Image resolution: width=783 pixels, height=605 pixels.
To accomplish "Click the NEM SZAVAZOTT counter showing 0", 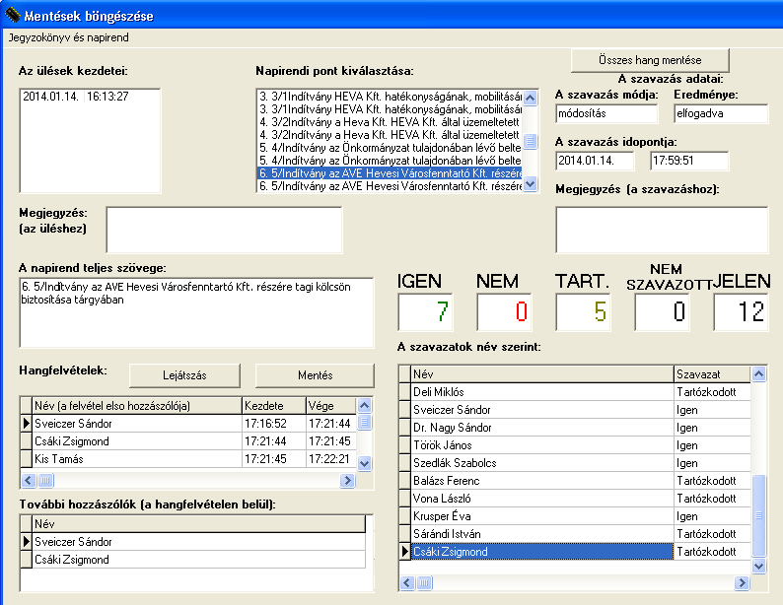I will coord(662,311).
